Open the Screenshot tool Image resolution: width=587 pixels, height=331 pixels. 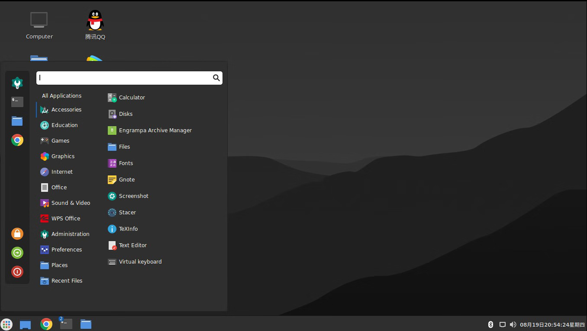[x=133, y=196]
